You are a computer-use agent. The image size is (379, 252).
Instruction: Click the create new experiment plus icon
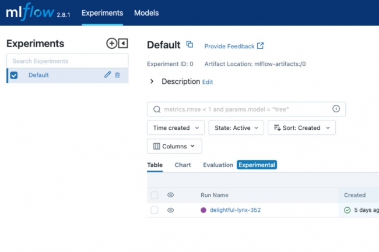[111, 44]
